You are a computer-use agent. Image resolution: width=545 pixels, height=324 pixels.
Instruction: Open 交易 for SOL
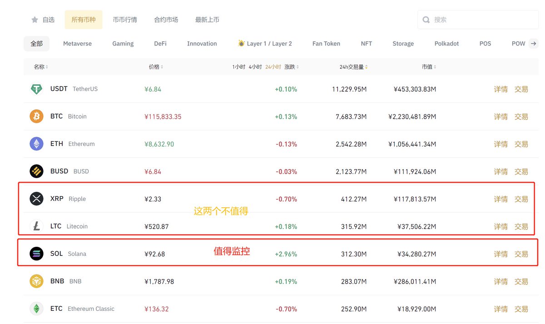tap(521, 254)
